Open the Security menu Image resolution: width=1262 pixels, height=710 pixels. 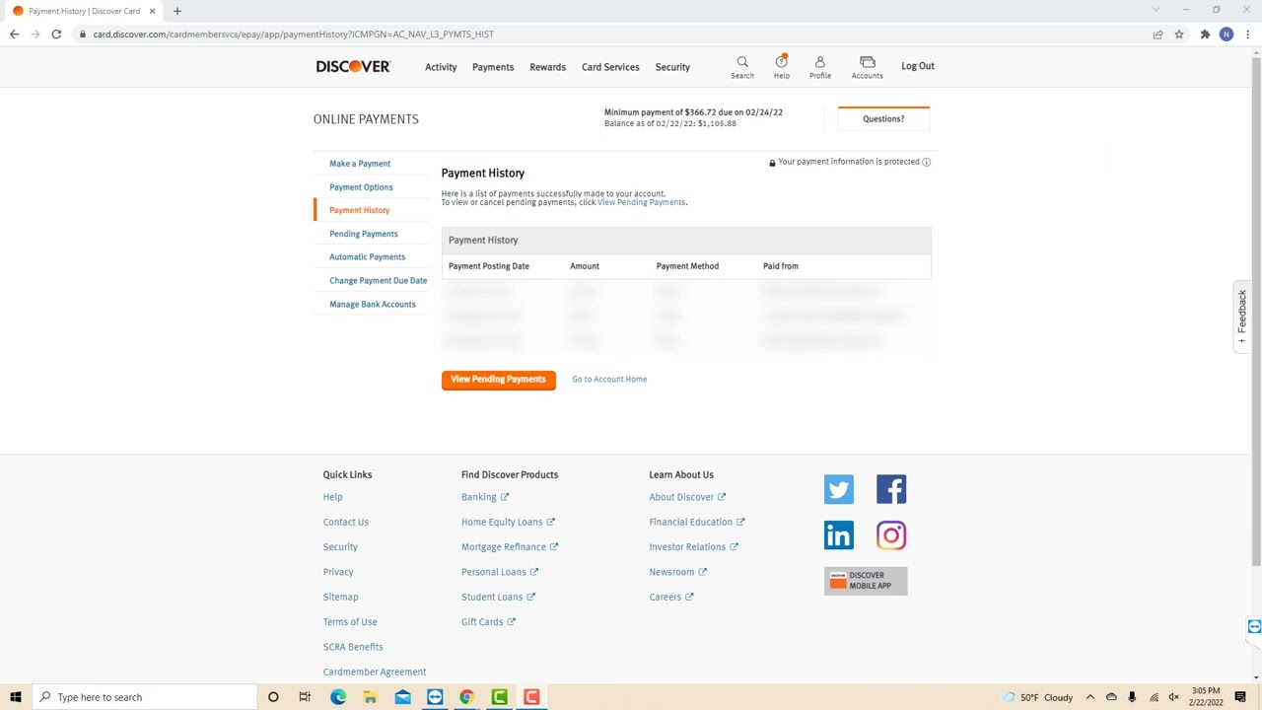672,67
